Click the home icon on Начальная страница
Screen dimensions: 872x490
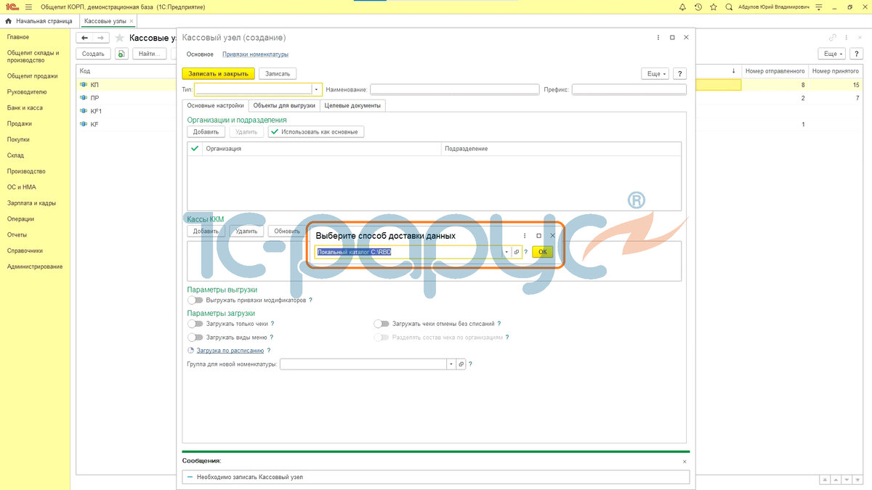point(9,21)
